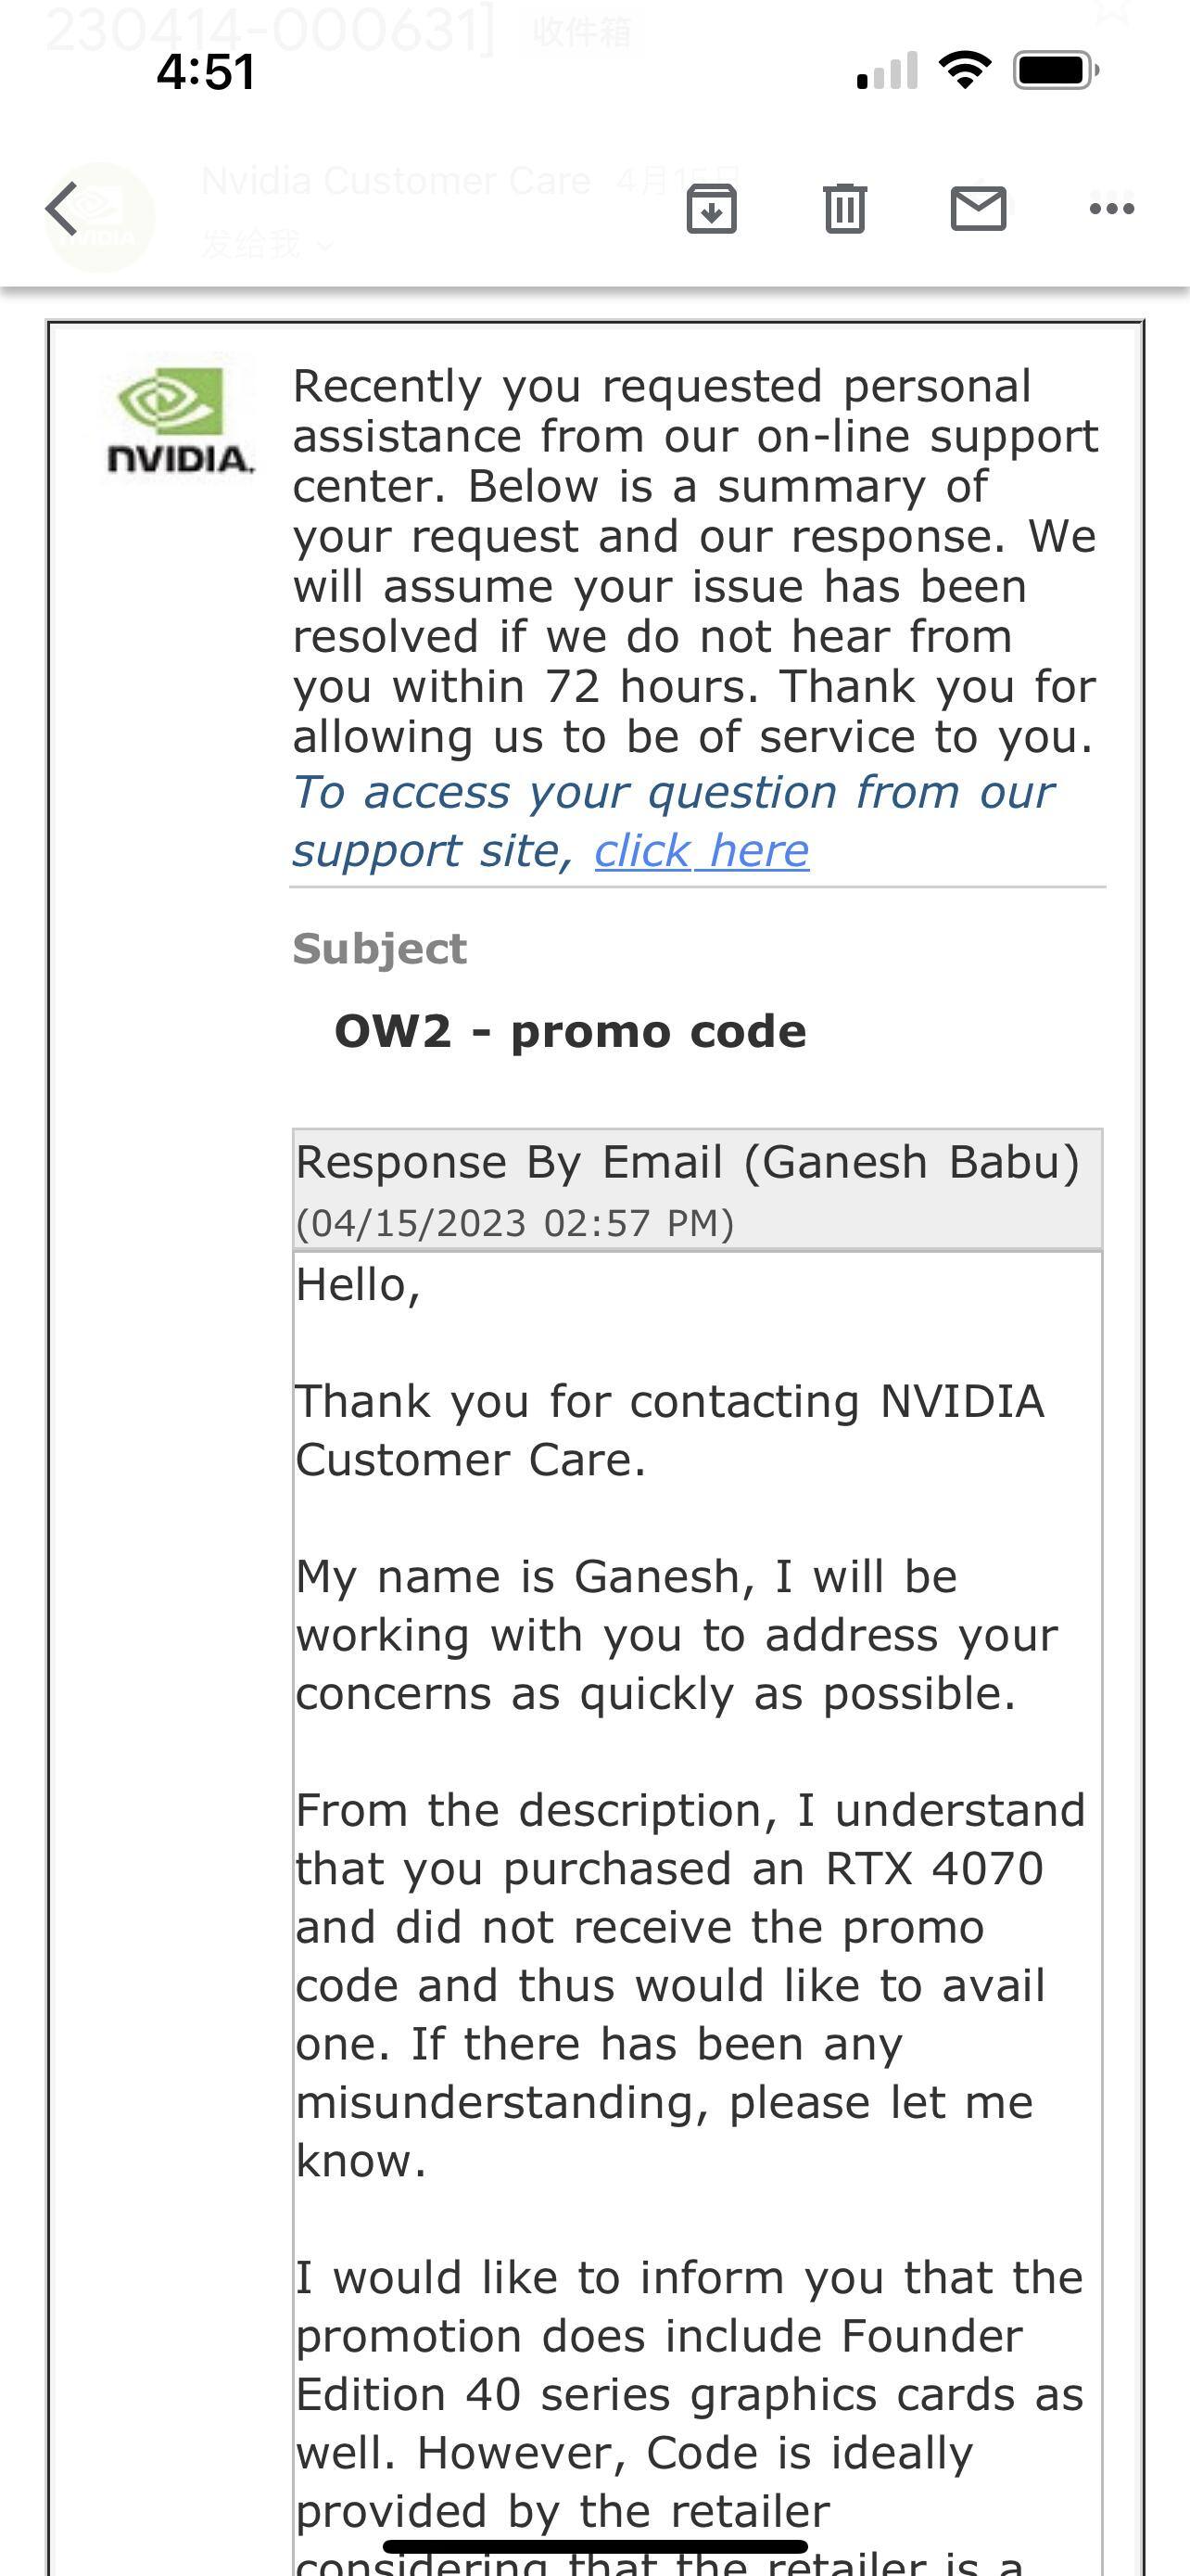
Task: Tap the Wi-Fi icon in the status bar
Action: coord(965,70)
